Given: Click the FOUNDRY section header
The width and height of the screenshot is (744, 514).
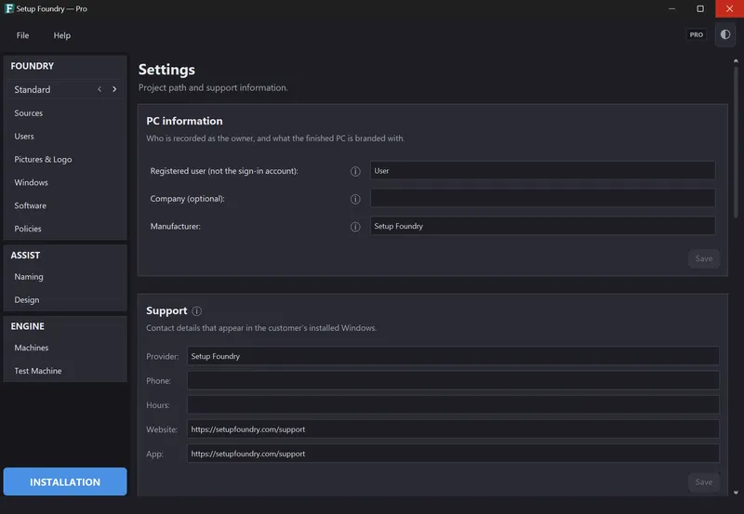Looking at the screenshot, I should (33, 66).
